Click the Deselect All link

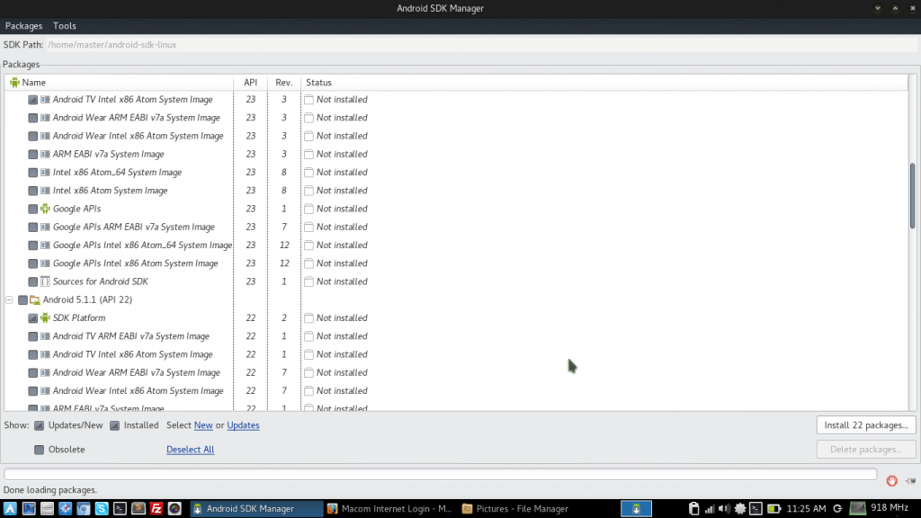tap(190, 449)
